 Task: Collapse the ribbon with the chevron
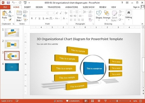pyautogui.click(x=142, y=24)
